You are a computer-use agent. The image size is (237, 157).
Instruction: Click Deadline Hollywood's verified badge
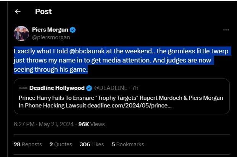click(89, 88)
